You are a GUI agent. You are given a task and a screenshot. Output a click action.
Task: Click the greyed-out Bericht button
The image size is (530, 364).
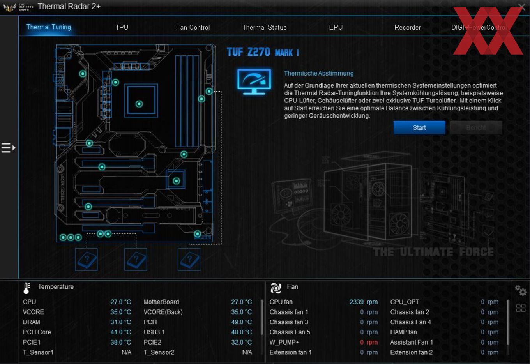[x=476, y=127]
